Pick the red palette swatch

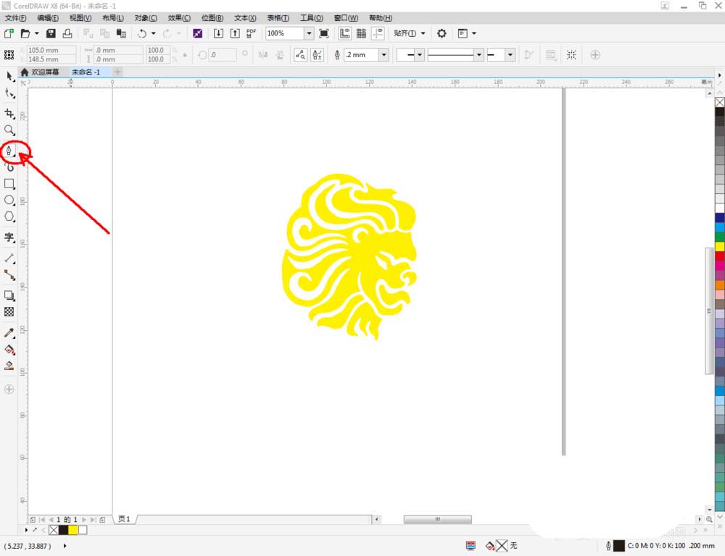pos(720,256)
